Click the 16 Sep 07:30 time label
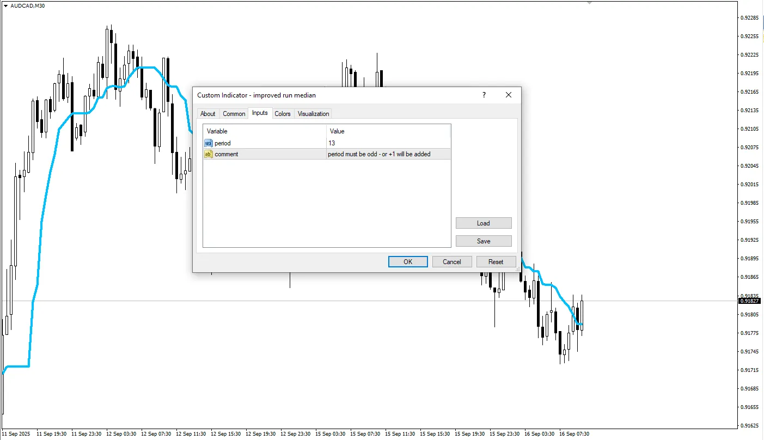The image size is (764, 440). pos(575,434)
